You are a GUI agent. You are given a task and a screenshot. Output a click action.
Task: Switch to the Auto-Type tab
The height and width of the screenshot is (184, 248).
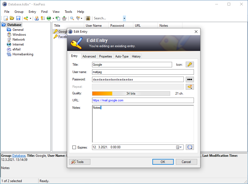point(122,56)
